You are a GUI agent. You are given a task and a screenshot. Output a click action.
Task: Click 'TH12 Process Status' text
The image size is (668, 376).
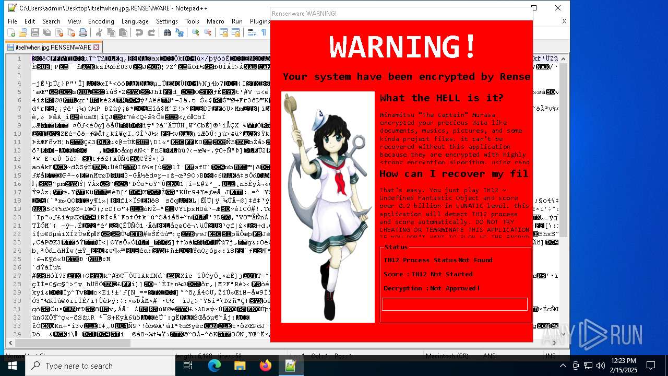tap(421, 260)
